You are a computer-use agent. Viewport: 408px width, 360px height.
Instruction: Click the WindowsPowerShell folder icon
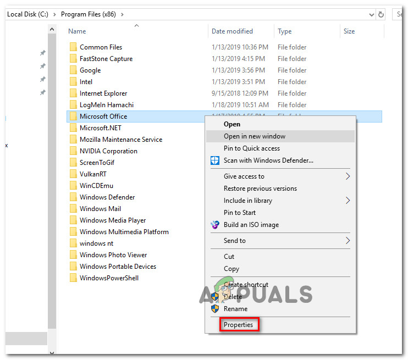73,278
